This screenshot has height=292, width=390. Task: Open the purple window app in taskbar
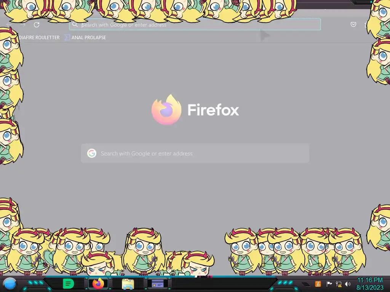158,283
